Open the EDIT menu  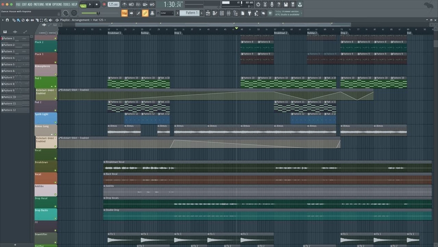(x=24, y=4)
